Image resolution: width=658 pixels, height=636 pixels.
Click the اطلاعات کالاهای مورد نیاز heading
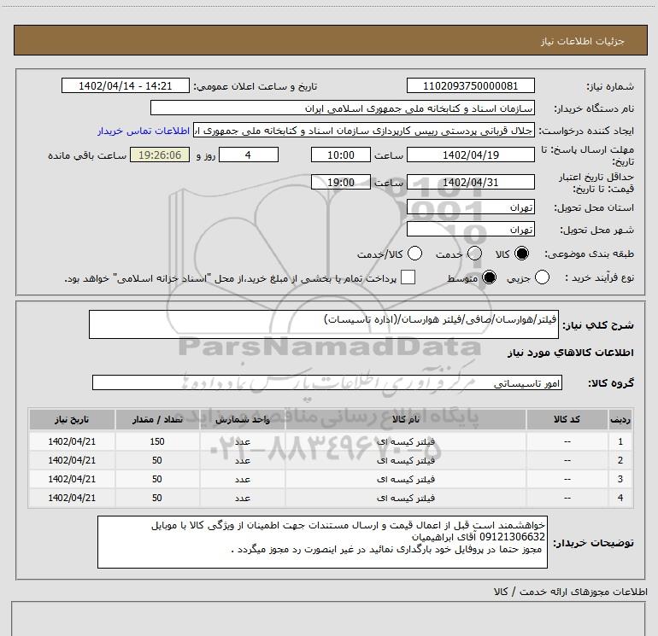(x=571, y=353)
